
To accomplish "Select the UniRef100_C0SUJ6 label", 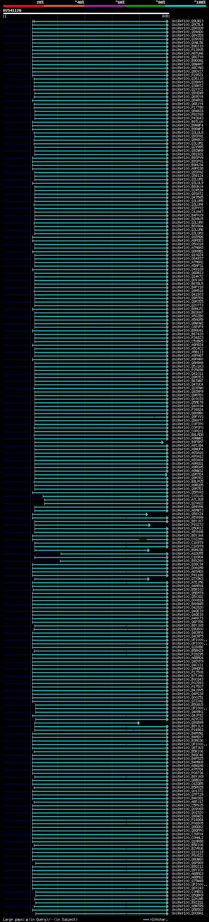I will point(187,496).
